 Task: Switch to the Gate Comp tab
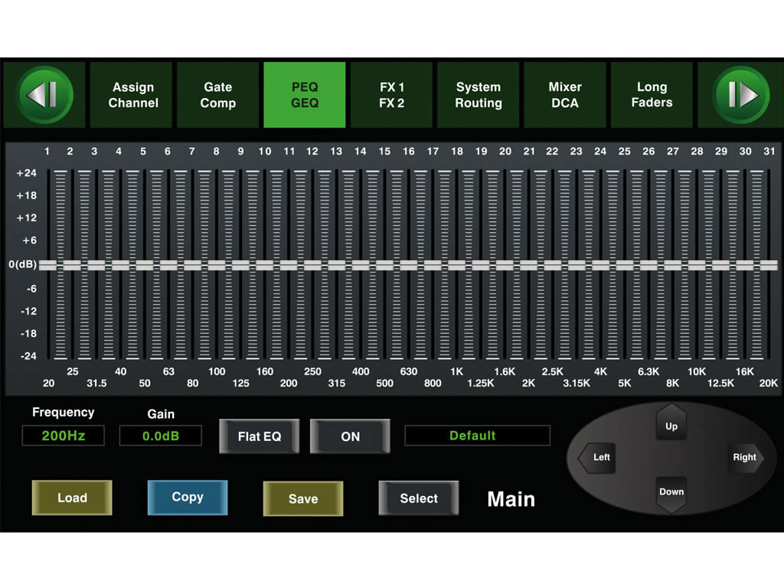tap(218, 95)
